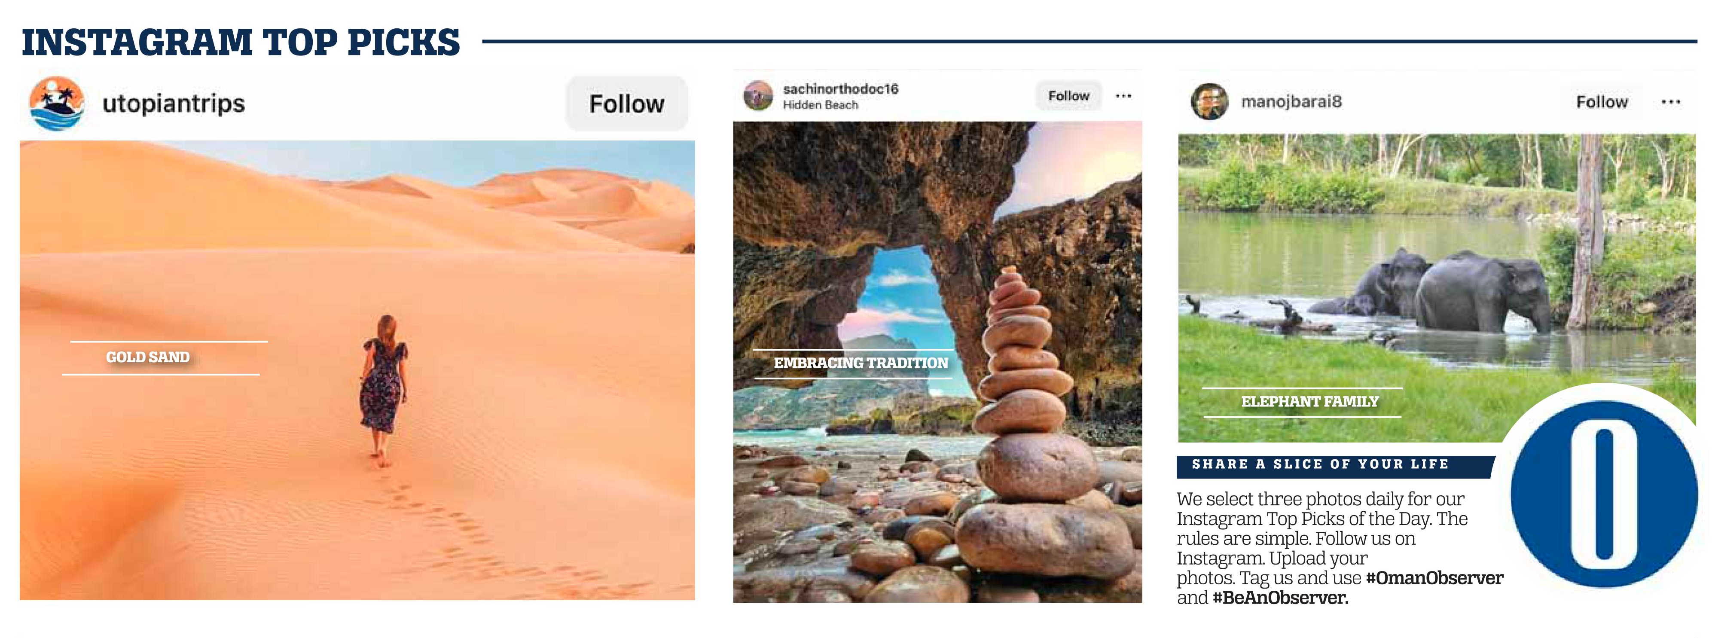Image resolution: width=1712 pixels, height=638 pixels.
Task: Click the blue Observer O logo
Action: tap(1604, 495)
